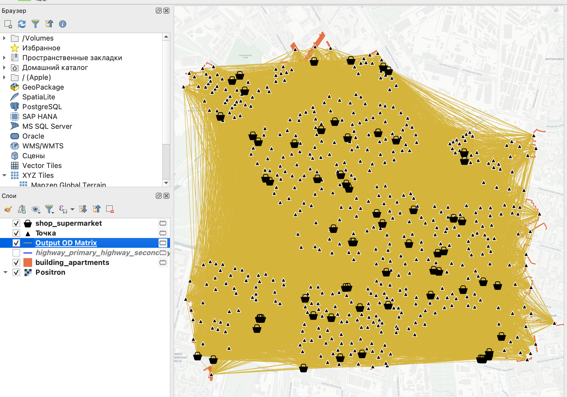Toggle building_apartments layer visibility
Image resolution: width=567 pixels, height=397 pixels.
(x=16, y=262)
